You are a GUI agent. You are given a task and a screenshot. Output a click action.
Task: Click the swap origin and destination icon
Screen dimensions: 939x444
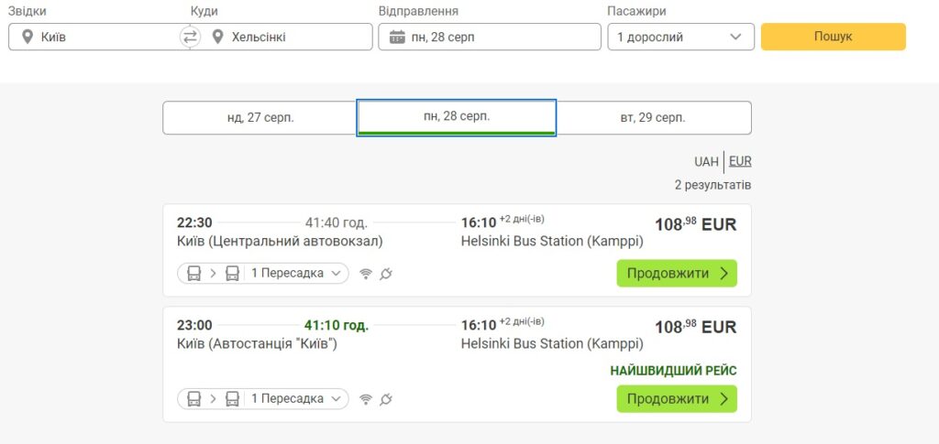pyautogui.click(x=190, y=37)
